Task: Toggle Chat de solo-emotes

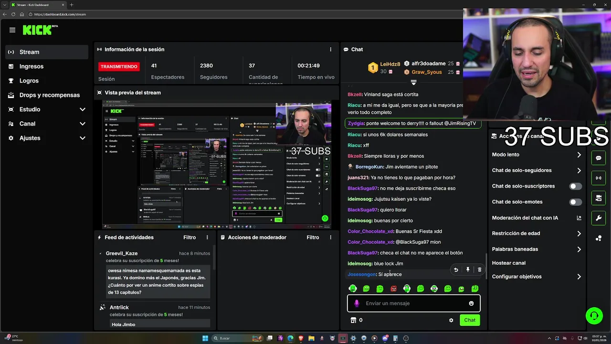Action: [x=576, y=202]
